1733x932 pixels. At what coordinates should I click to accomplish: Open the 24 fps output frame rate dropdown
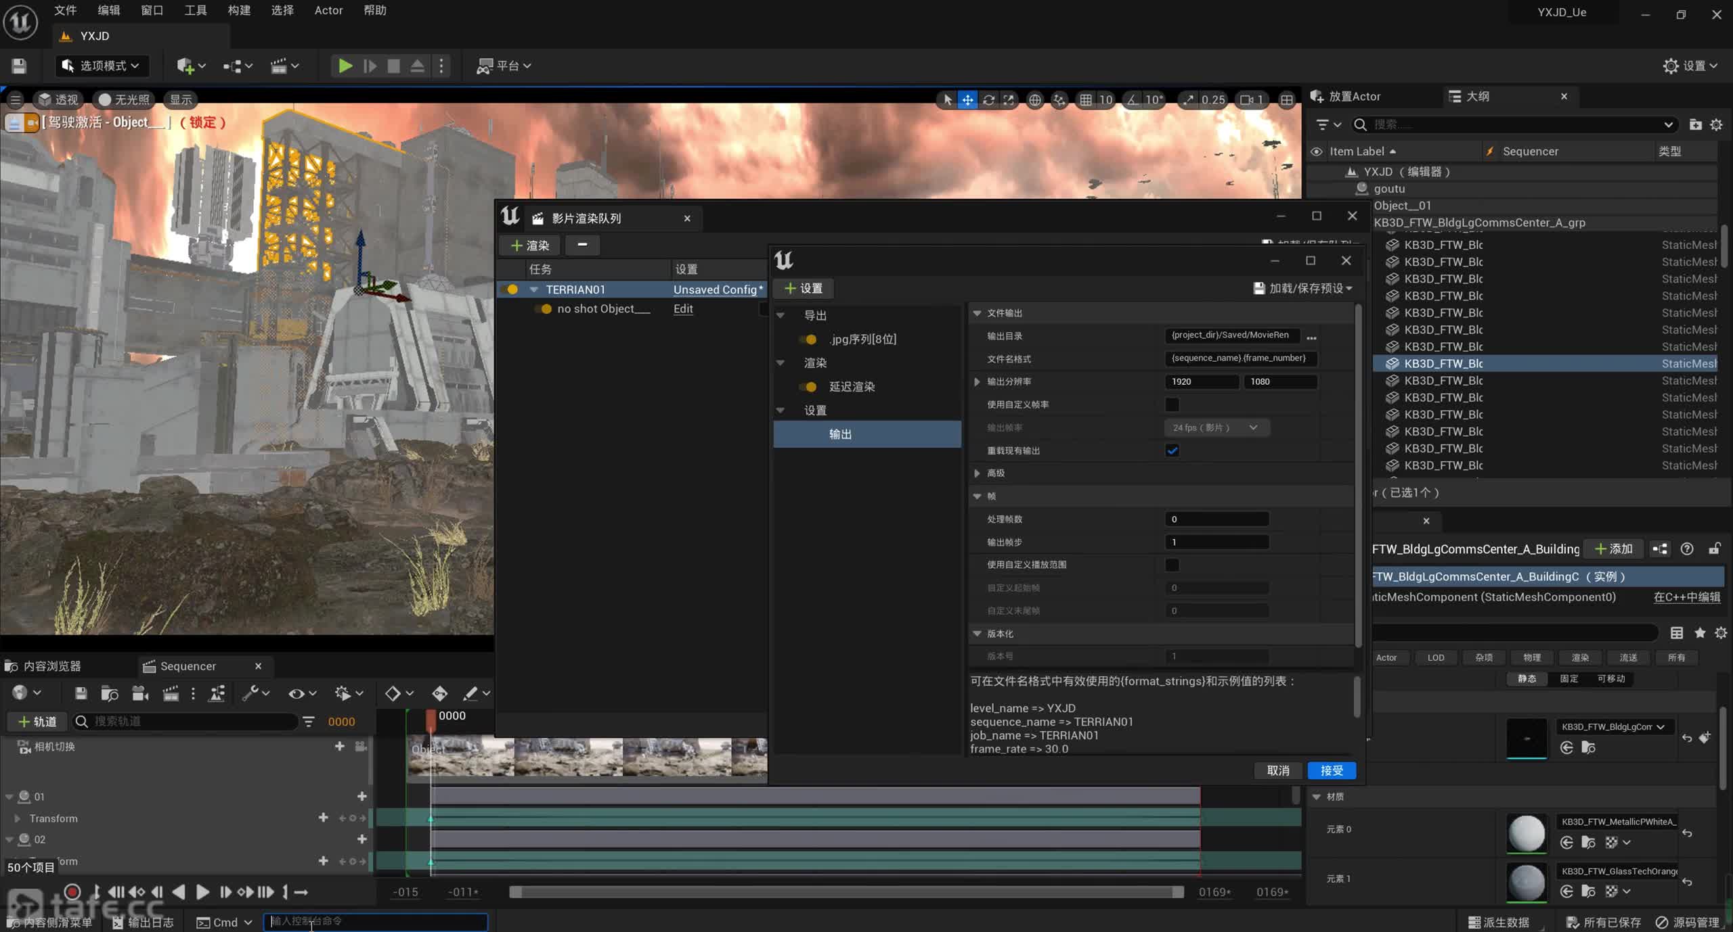1216,427
